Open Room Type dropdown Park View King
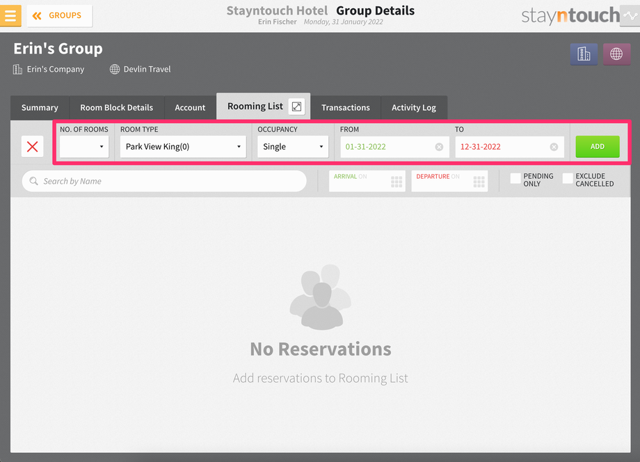Viewport: 640px width, 462px height. point(183,147)
